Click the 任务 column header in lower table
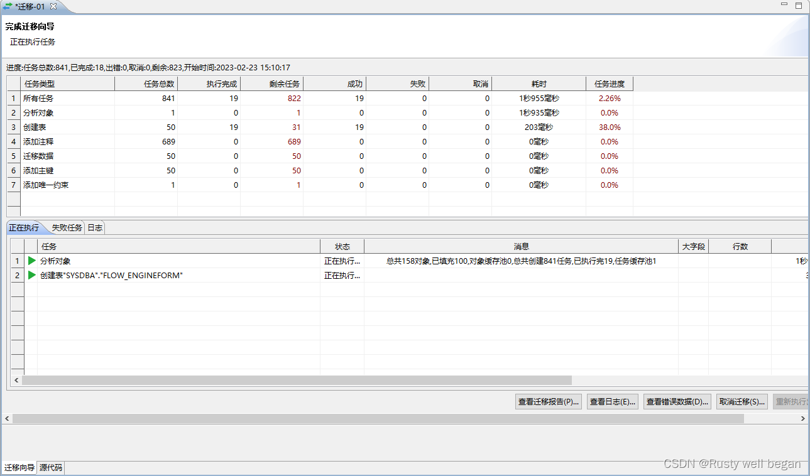 (x=178, y=247)
